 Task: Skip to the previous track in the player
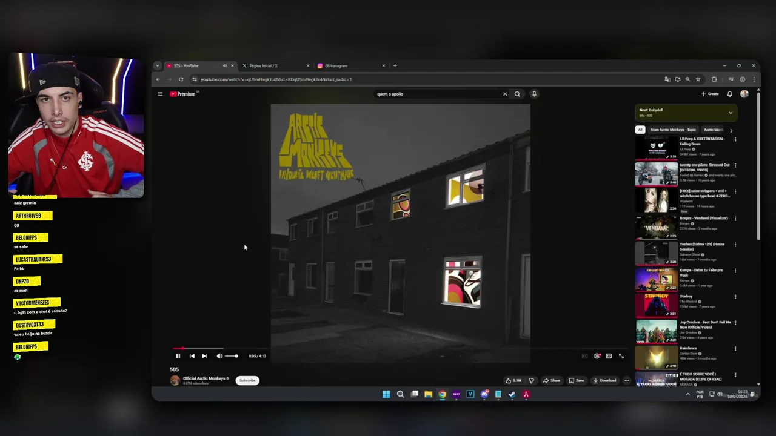192,356
